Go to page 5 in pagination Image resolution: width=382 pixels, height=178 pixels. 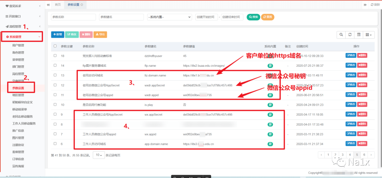357,155
